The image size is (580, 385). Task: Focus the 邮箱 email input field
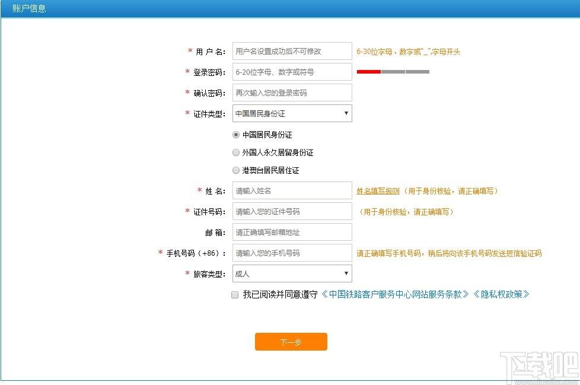pos(292,233)
